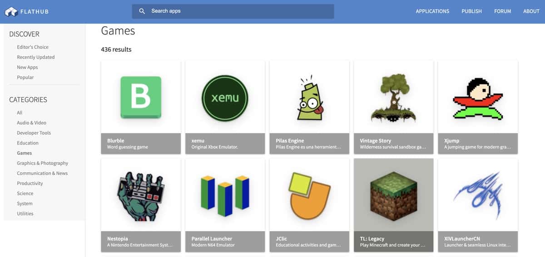Image resolution: width=545 pixels, height=257 pixels.
Task: Show New Apps list
Action: tap(27, 67)
